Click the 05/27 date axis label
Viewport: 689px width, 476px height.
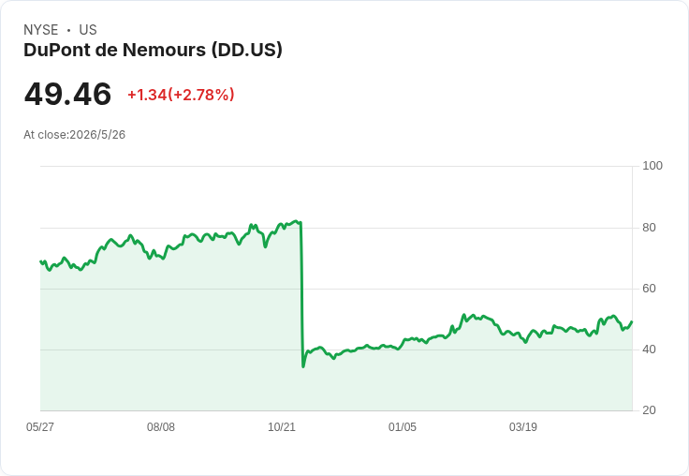click(40, 426)
